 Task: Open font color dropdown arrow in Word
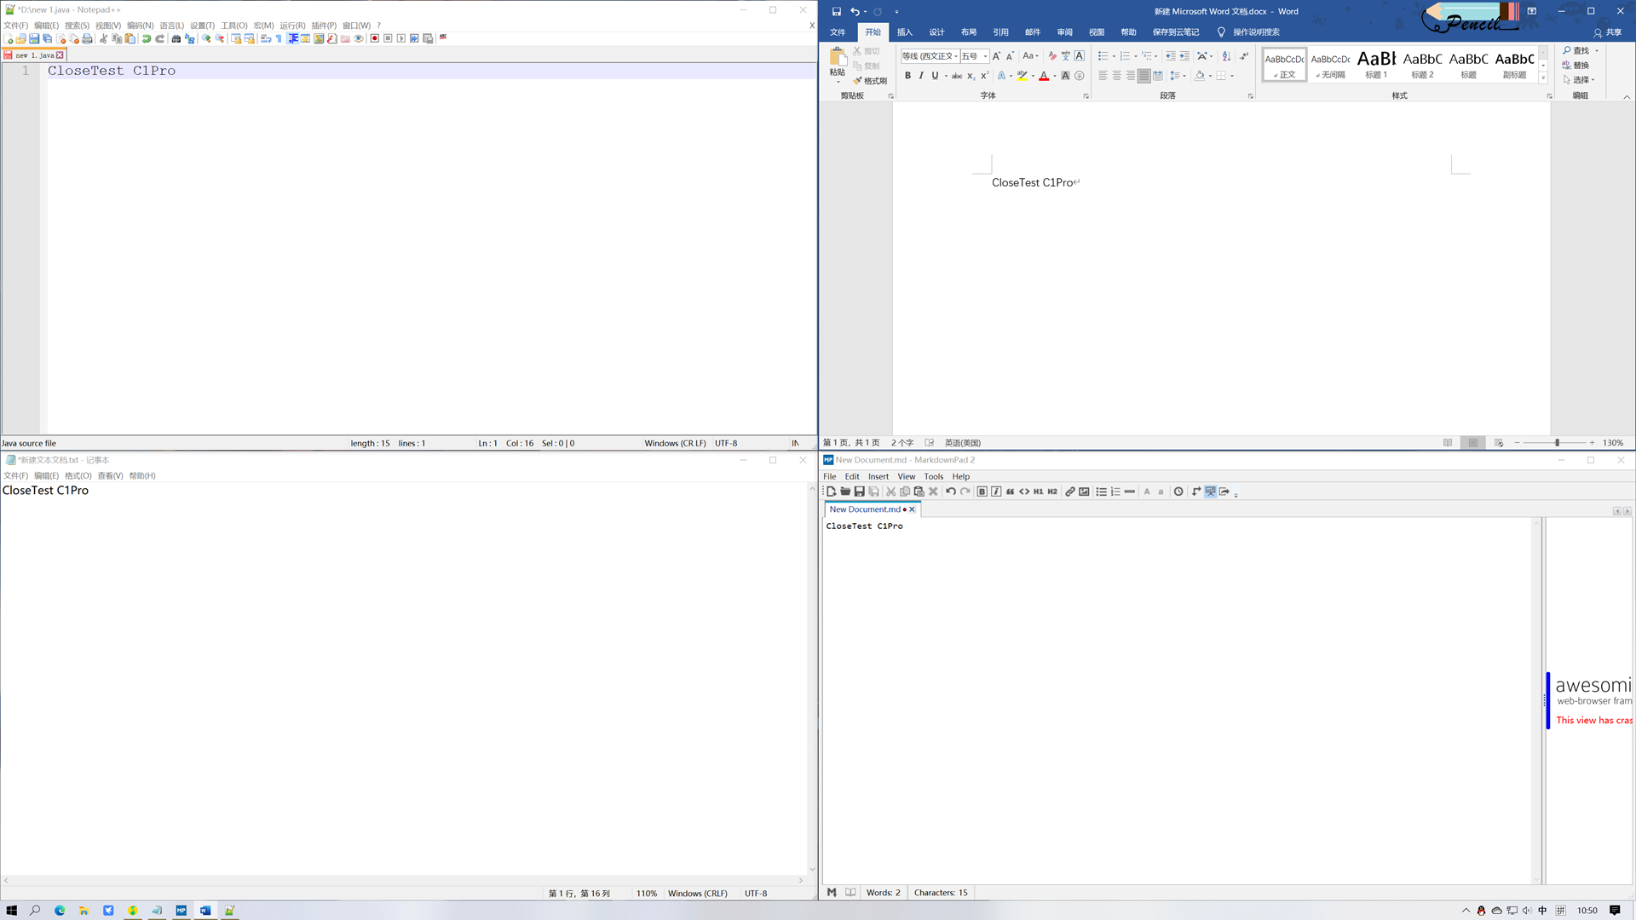tap(1055, 76)
